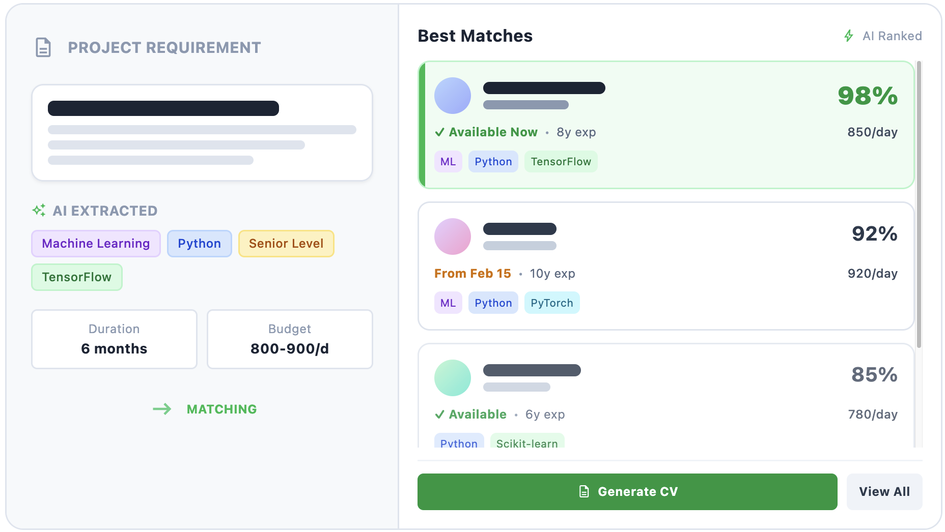Click the green arrow icon next to Matching
The image size is (945, 532).
[163, 409]
